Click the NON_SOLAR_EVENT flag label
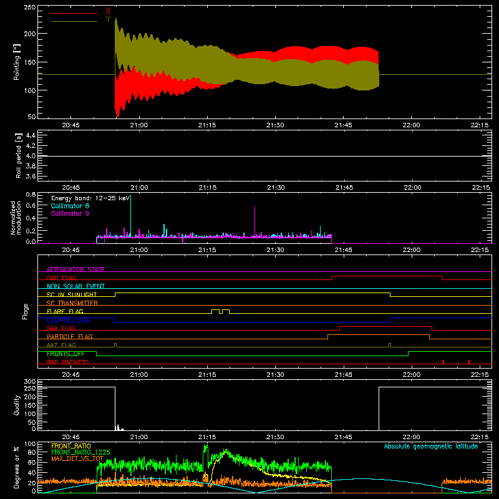This screenshot has height=499, width=499. (75, 286)
